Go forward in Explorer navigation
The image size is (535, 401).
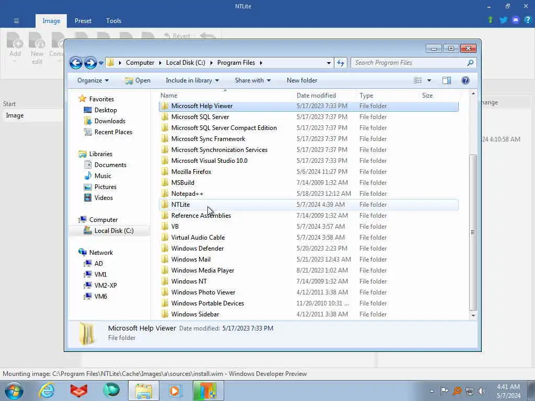pos(90,63)
